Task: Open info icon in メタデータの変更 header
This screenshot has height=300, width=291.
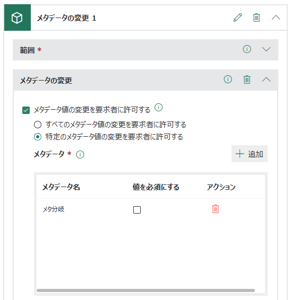Action: pyautogui.click(x=228, y=79)
